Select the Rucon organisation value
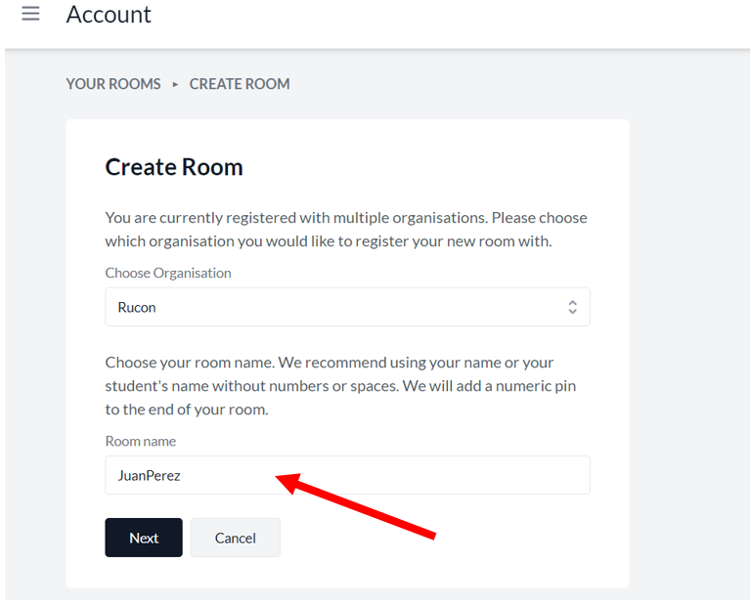The image size is (751, 606). pos(137,307)
